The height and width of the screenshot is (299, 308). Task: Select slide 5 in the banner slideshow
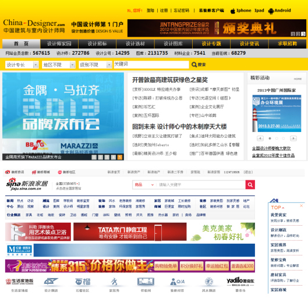pos(120,157)
